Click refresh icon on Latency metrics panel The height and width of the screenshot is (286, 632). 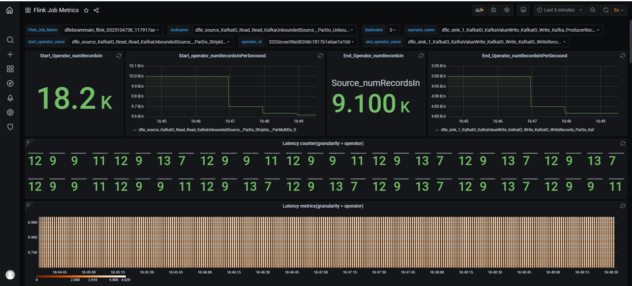(x=623, y=206)
